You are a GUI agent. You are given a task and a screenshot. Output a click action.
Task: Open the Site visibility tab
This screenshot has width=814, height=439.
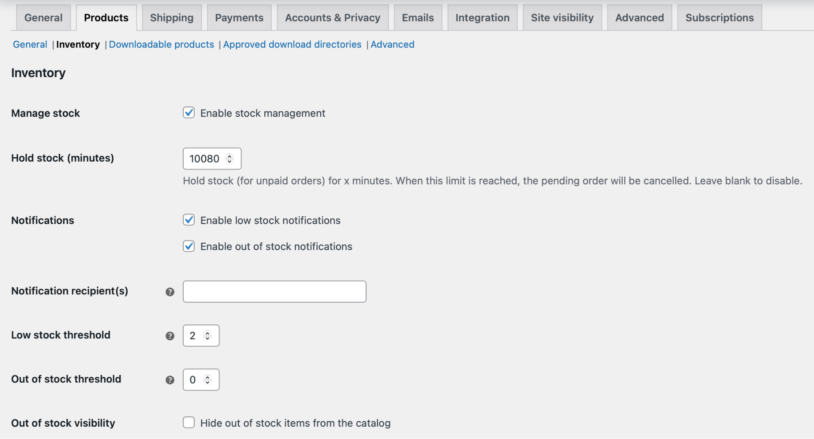tap(562, 18)
